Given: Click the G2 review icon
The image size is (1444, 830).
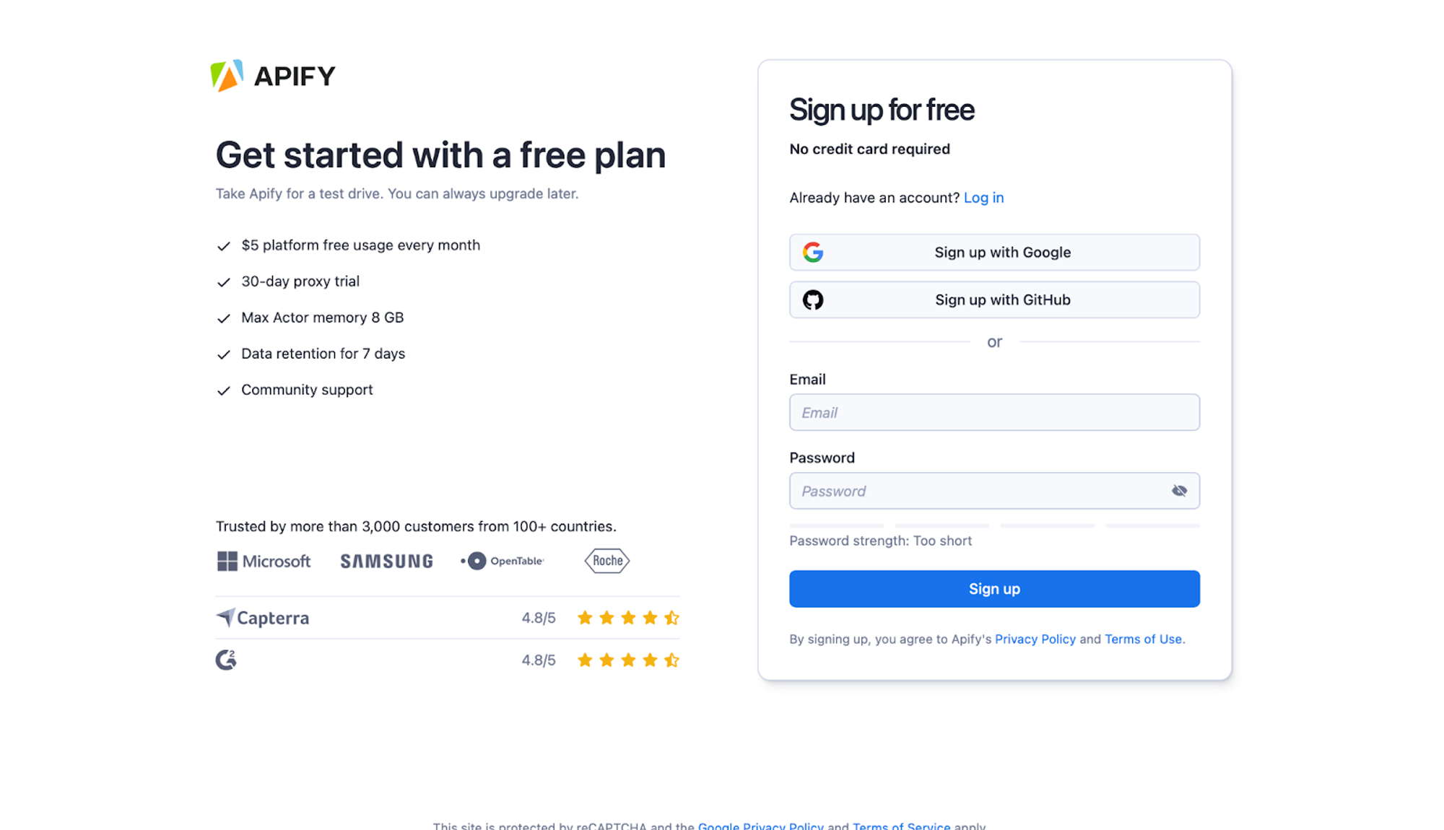Looking at the screenshot, I should [x=226, y=660].
